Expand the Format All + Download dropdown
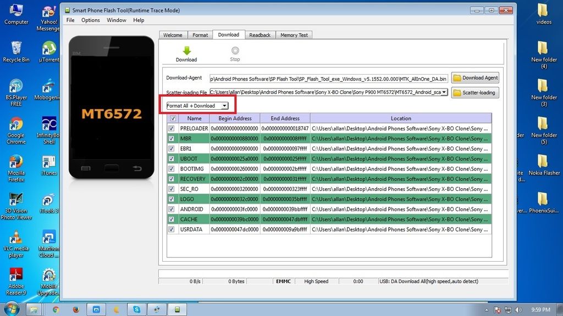The width and height of the screenshot is (563, 316). [x=224, y=106]
